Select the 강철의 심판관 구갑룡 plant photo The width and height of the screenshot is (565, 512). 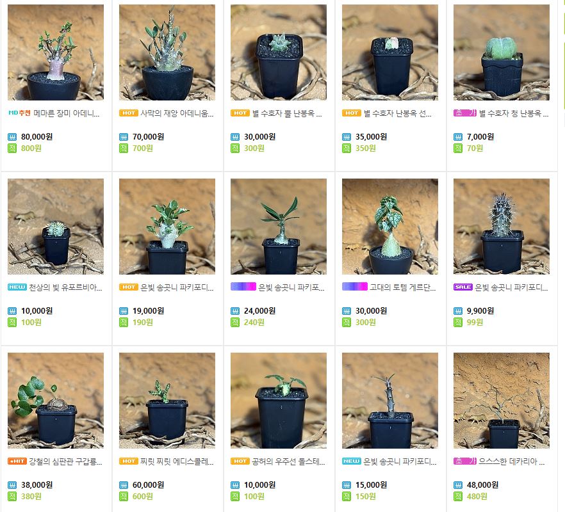pos(56,401)
